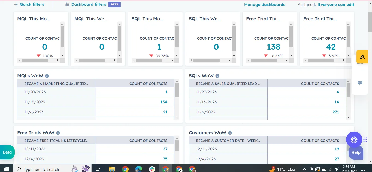The image size is (372, 172).
Task: Click the Help button
Action: (356, 152)
